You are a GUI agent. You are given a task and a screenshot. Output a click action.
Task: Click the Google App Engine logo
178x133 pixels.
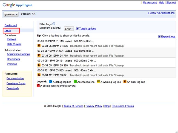[x=17, y=5]
